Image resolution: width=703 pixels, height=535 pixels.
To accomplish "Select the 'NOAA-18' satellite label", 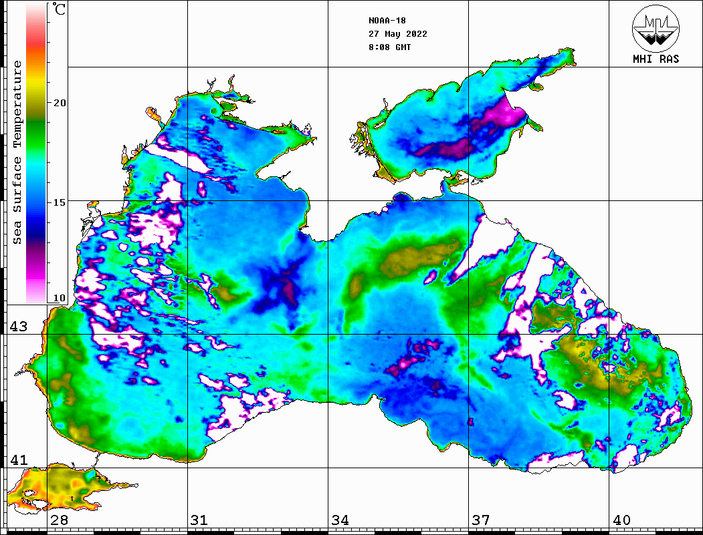I will 387,21.
